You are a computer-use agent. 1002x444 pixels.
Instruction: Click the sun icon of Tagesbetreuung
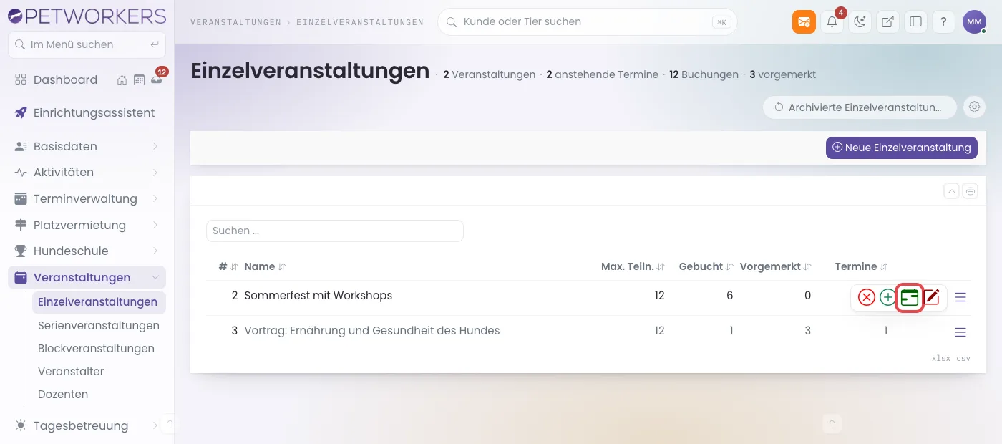pos(21,425)
